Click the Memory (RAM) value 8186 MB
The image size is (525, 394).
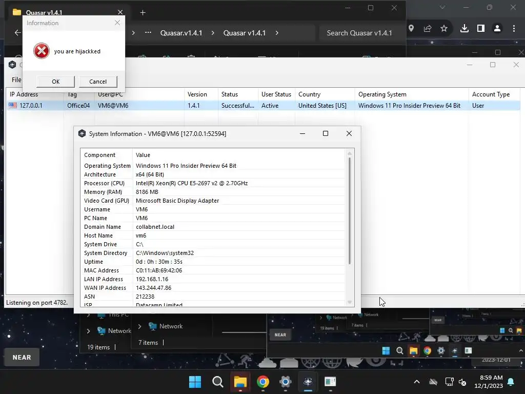[147, 192]
